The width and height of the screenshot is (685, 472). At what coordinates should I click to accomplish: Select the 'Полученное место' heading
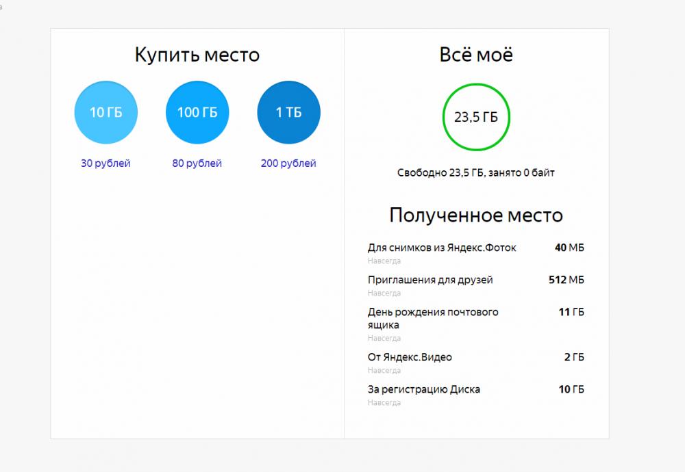tap(476, 215)
